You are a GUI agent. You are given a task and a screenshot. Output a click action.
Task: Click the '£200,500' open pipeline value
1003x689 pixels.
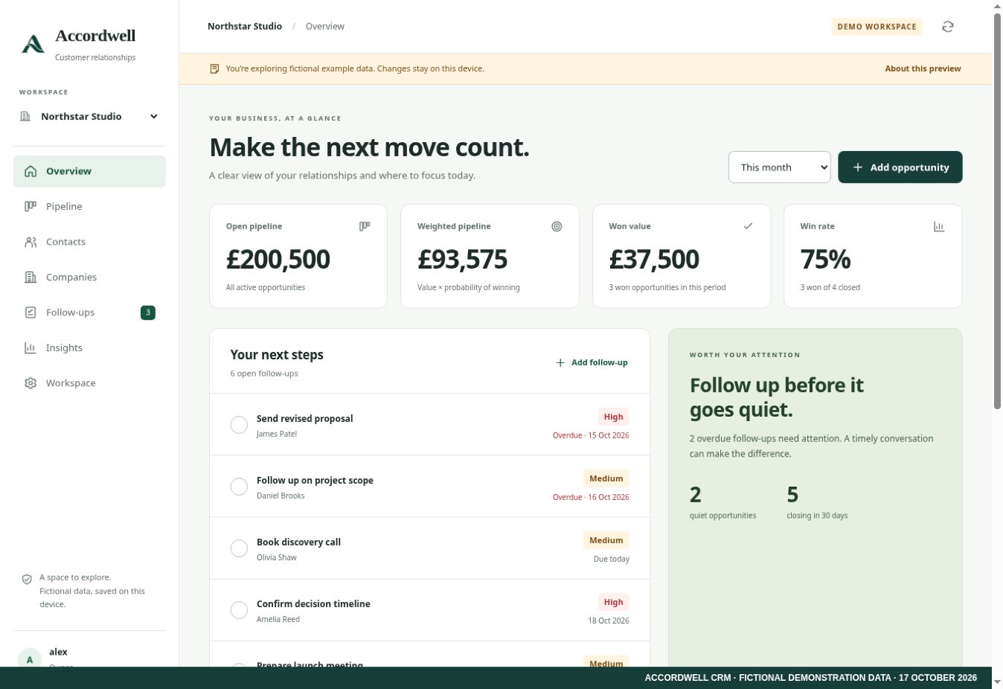(x=278, y=259)
